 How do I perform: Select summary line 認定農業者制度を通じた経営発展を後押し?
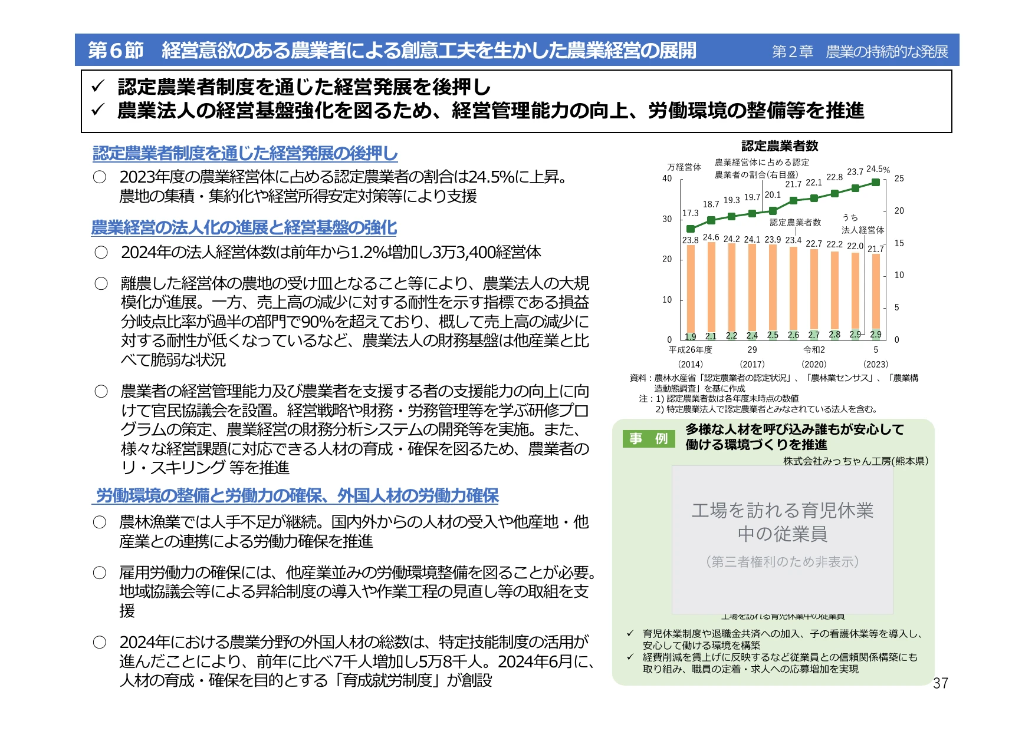304,87
